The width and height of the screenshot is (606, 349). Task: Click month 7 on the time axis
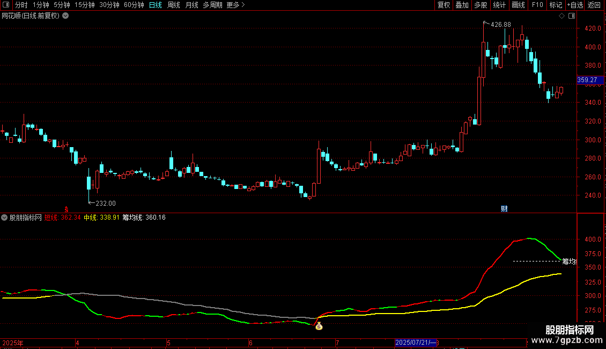click(337, 343)
